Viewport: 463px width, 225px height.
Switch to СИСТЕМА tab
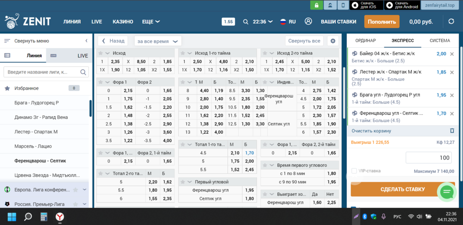(440, 41)
